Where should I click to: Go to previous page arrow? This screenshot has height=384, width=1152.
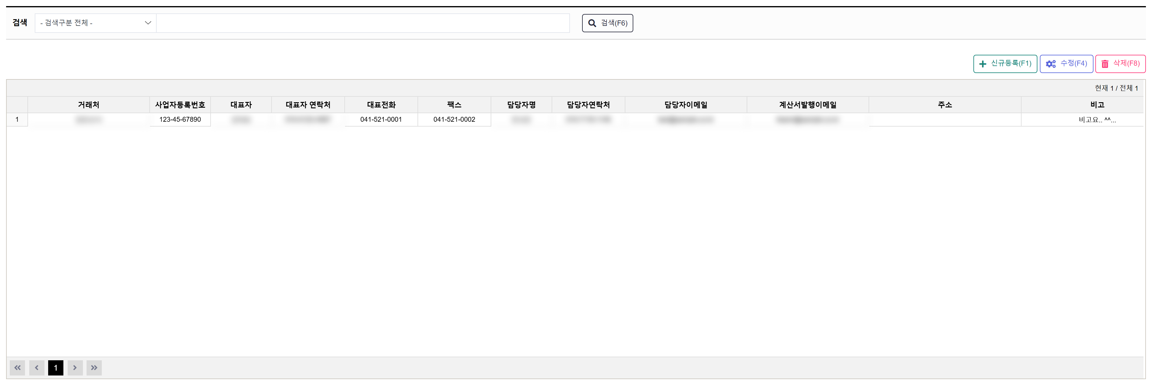[x=37, y=368]
